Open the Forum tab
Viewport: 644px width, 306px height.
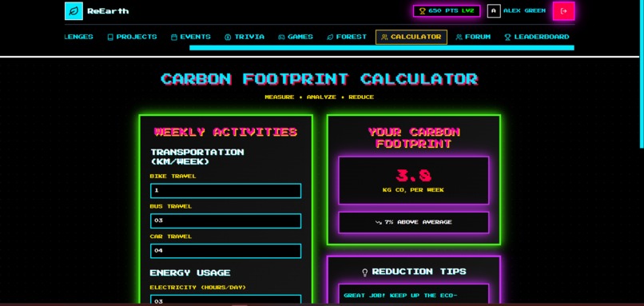[x=473, y=37]
